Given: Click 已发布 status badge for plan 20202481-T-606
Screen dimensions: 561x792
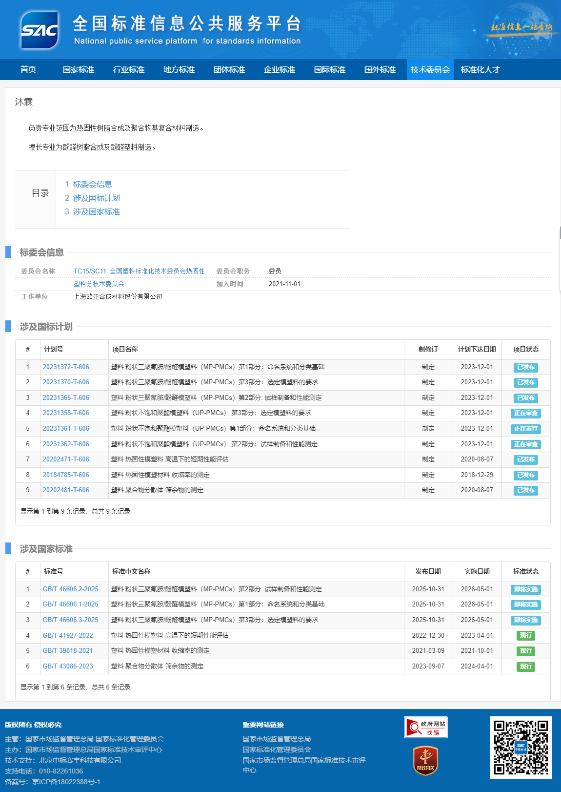Looking at the screenshot, I should point(525,490).
